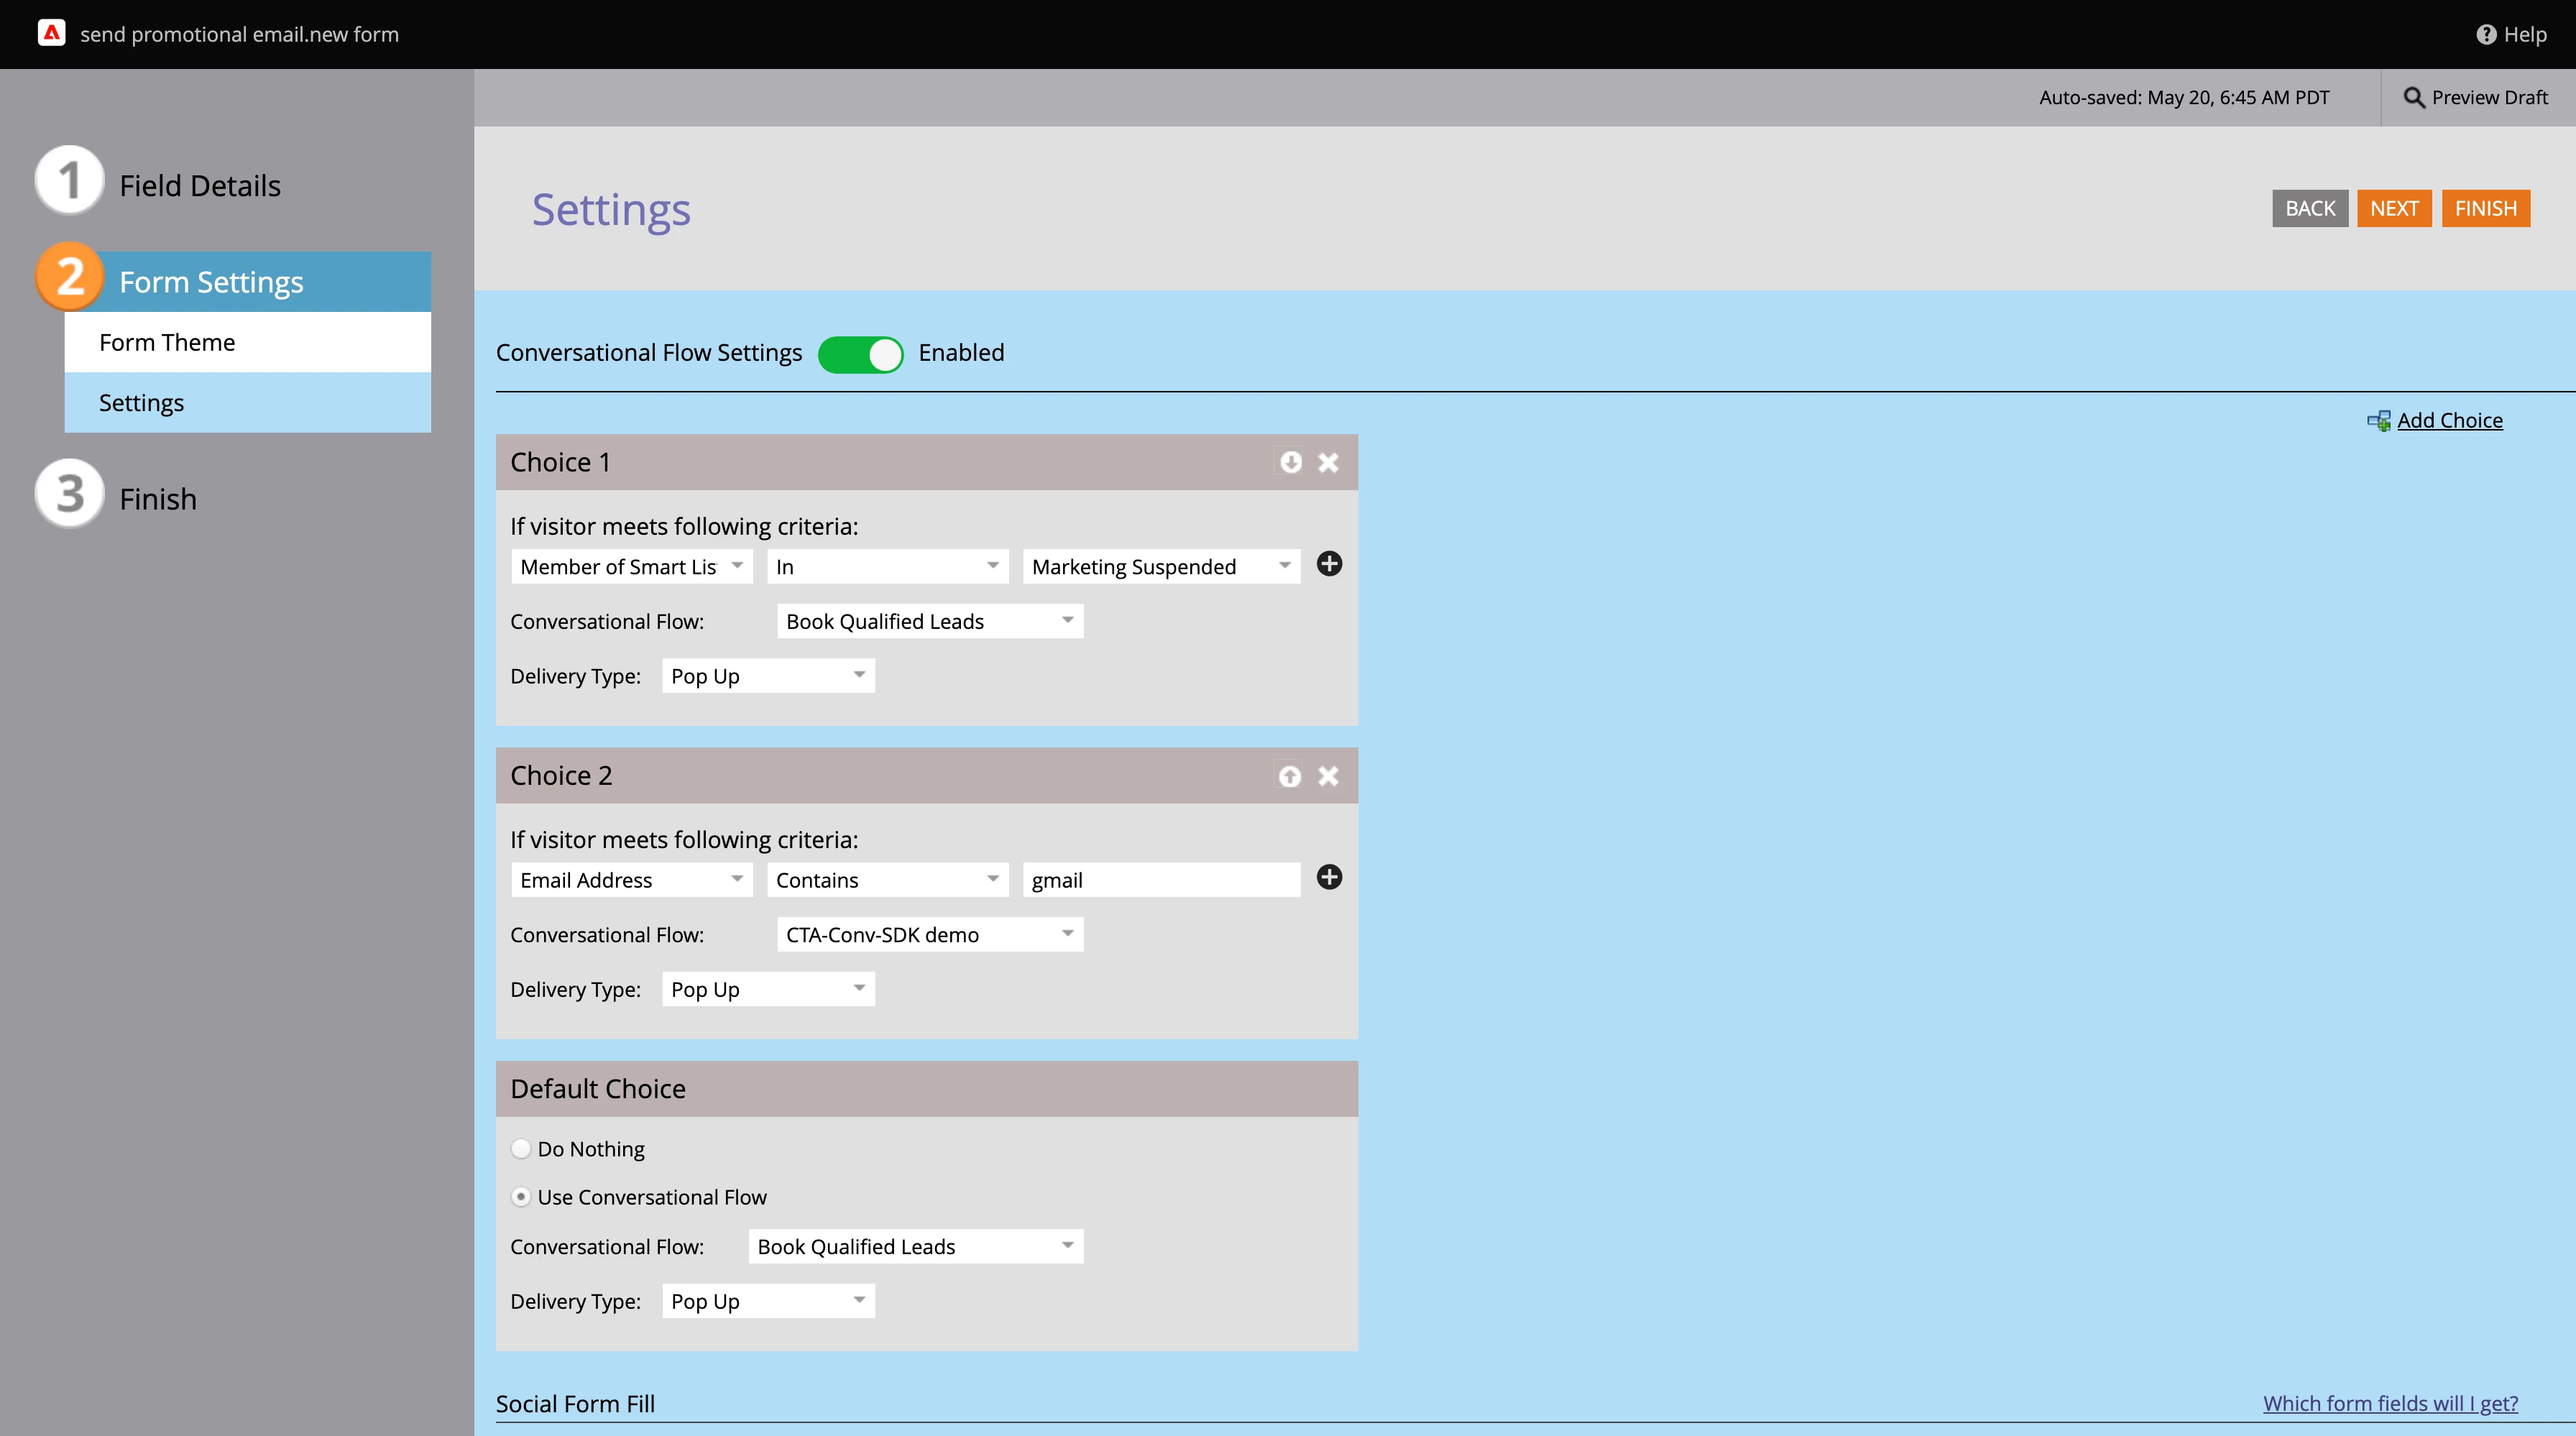This screenshot has width=2576, height=1436.
Task: Expand CTA-Conv-SDK demo flow dropdown
Action: click(929, 935)
